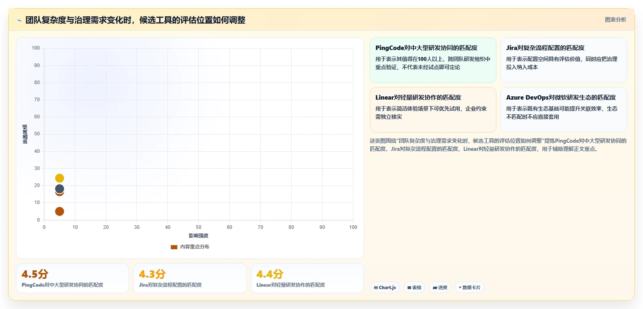The image size is (643, 309).
Task: Select the 表格 tag
Action: point(414,287)
